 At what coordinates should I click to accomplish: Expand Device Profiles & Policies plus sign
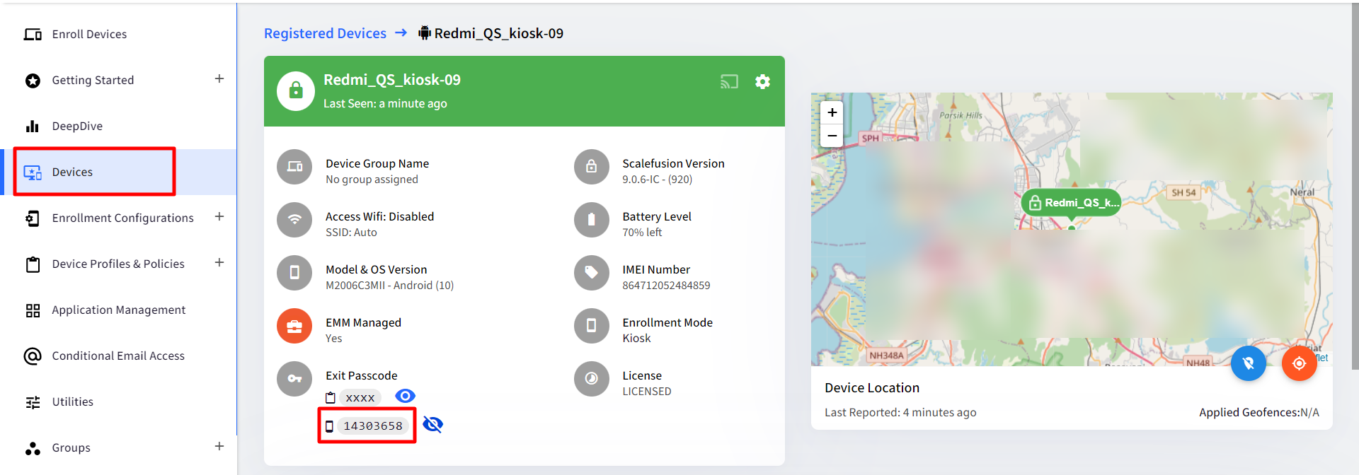[x=219, y=263]
